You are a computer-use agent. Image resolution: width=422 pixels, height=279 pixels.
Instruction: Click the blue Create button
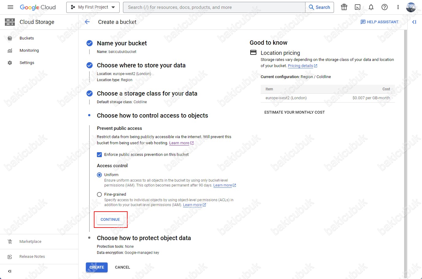point(97,267)
